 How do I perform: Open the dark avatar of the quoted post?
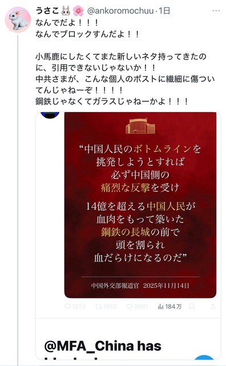[x=50, y=116]
